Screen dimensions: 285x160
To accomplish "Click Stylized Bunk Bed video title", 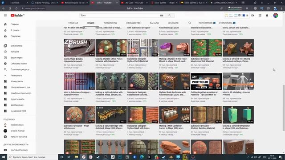I will [x=172, y=93].
